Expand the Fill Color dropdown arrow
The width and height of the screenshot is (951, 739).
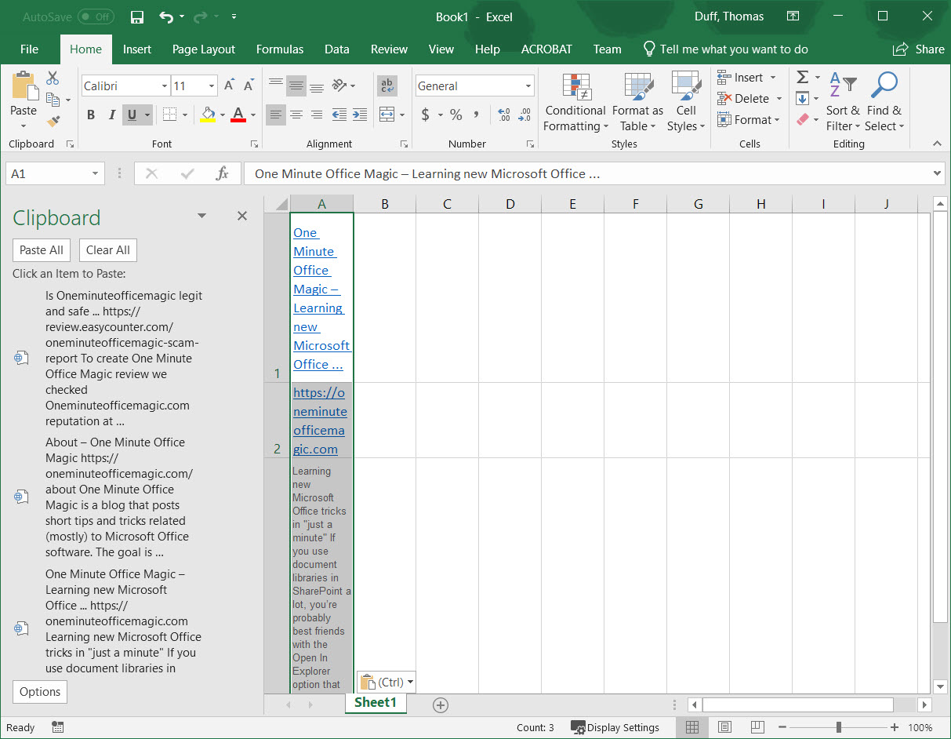tap(221, 115)
